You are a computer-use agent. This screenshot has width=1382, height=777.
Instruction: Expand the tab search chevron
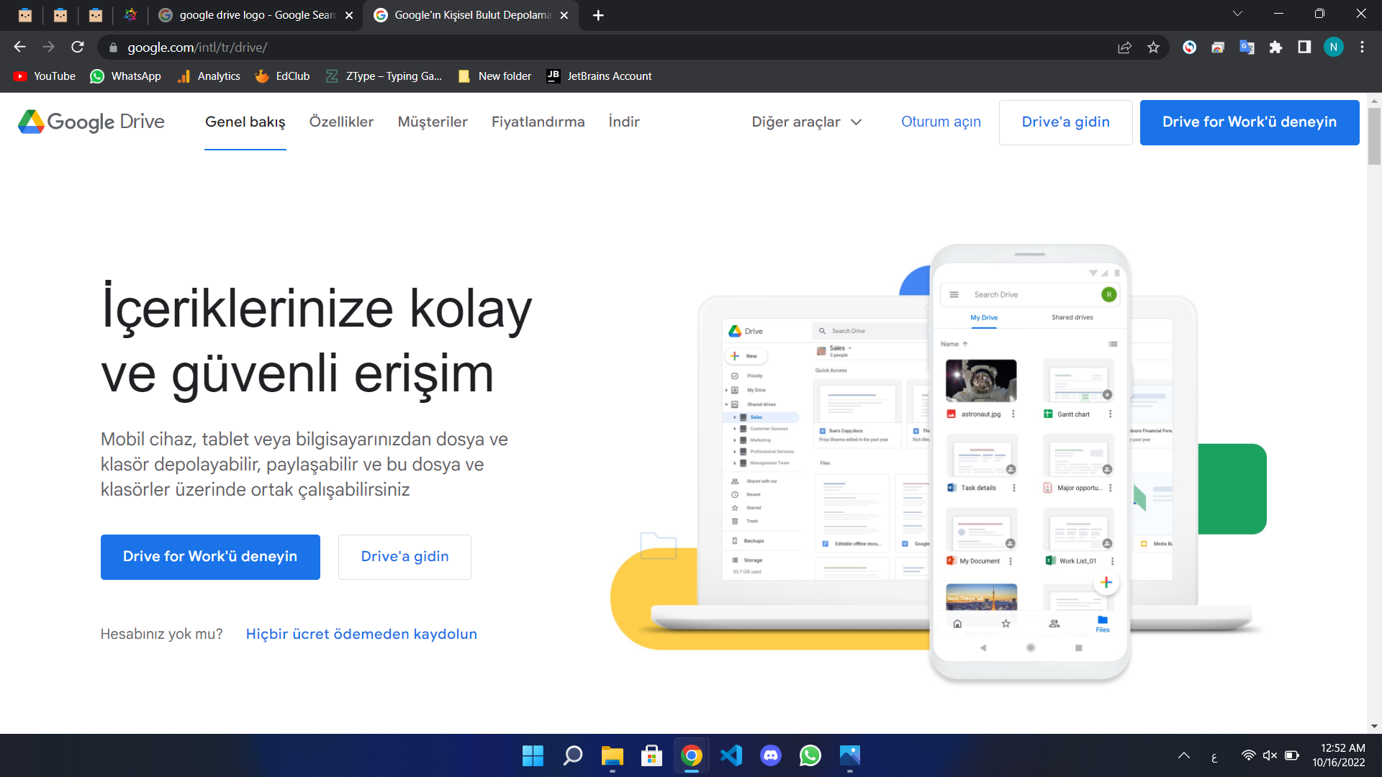click(x=1237, y=14)
